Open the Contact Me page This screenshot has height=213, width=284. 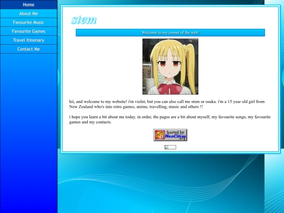pos(28,49)
